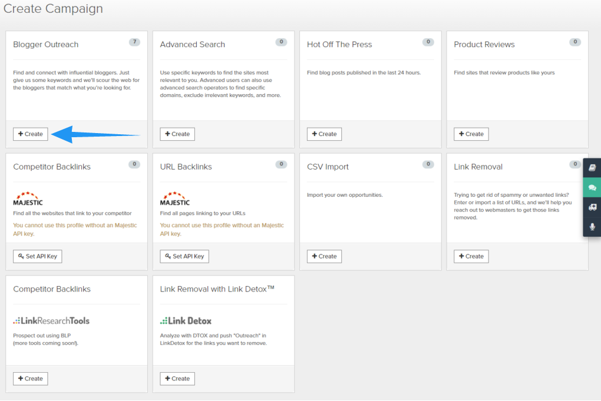Create LinkResearchTools Competitor Backlinks campaign

[x=31, y=379]
